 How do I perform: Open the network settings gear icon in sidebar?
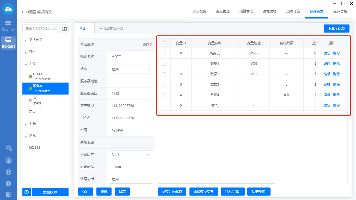(x=9, y=148)
